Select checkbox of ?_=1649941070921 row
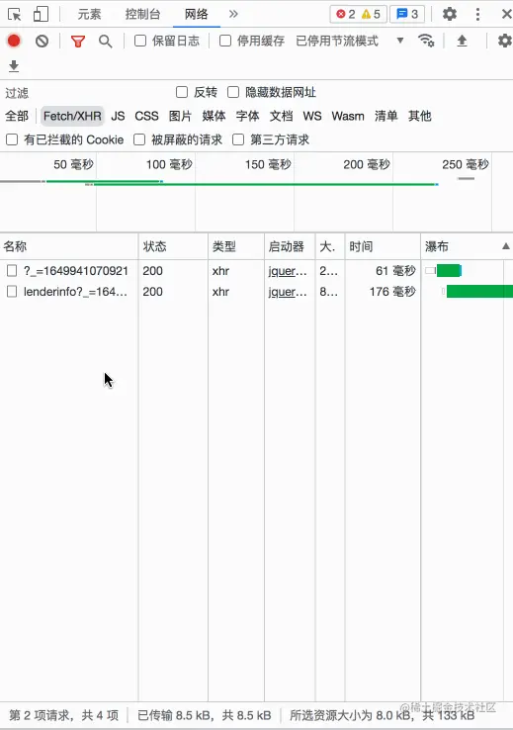 (x=12, y=270)
